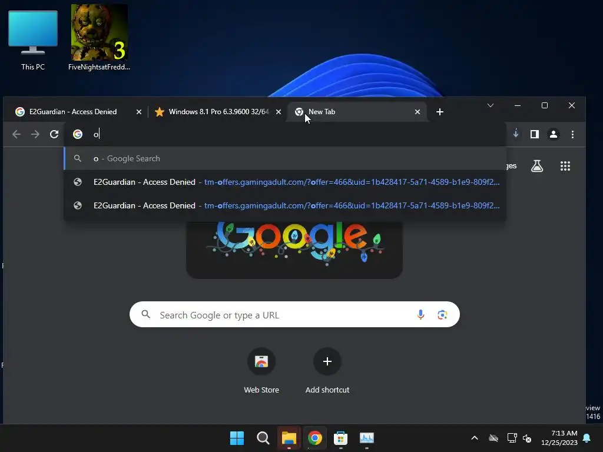Screen dimensions: 603x452
Task: Start voice search with the microphone icon
Action: click(x=420, y=315)
